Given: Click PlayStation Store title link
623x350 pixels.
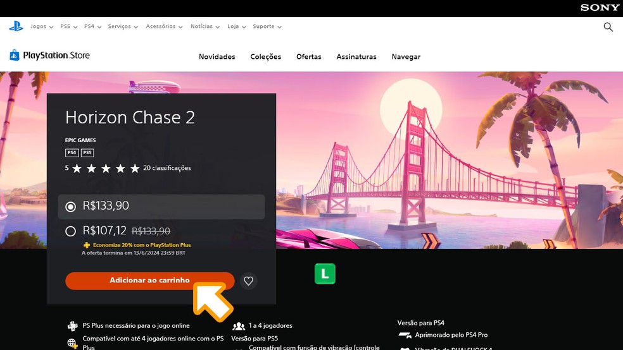Looking at the screenshot, I should (x=56, y=55).
